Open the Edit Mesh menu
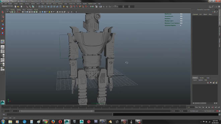 point(49,4)
